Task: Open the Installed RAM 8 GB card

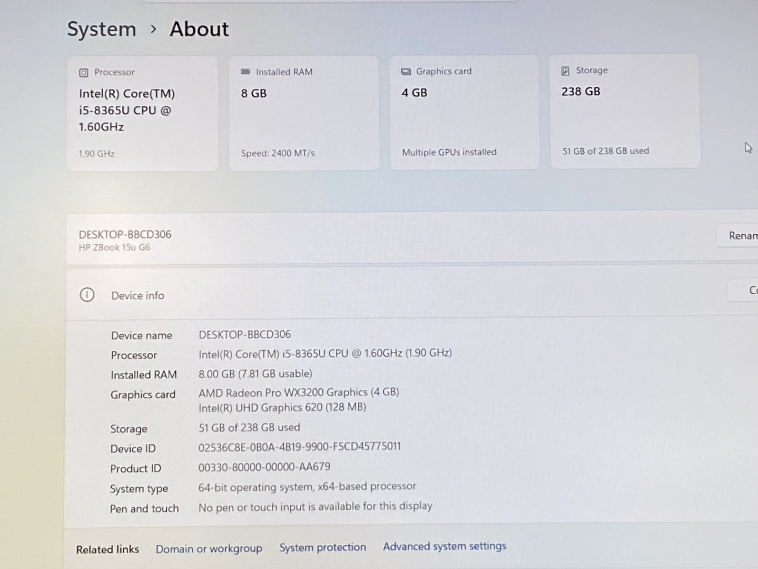Action: [304, 113]
